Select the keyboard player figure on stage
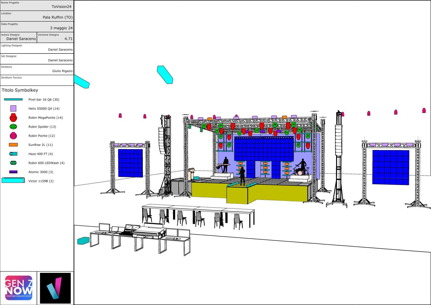 226,164
